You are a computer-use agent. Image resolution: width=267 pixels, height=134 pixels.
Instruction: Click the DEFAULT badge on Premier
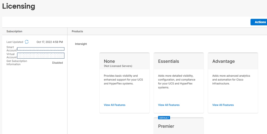tap(164, 118)
